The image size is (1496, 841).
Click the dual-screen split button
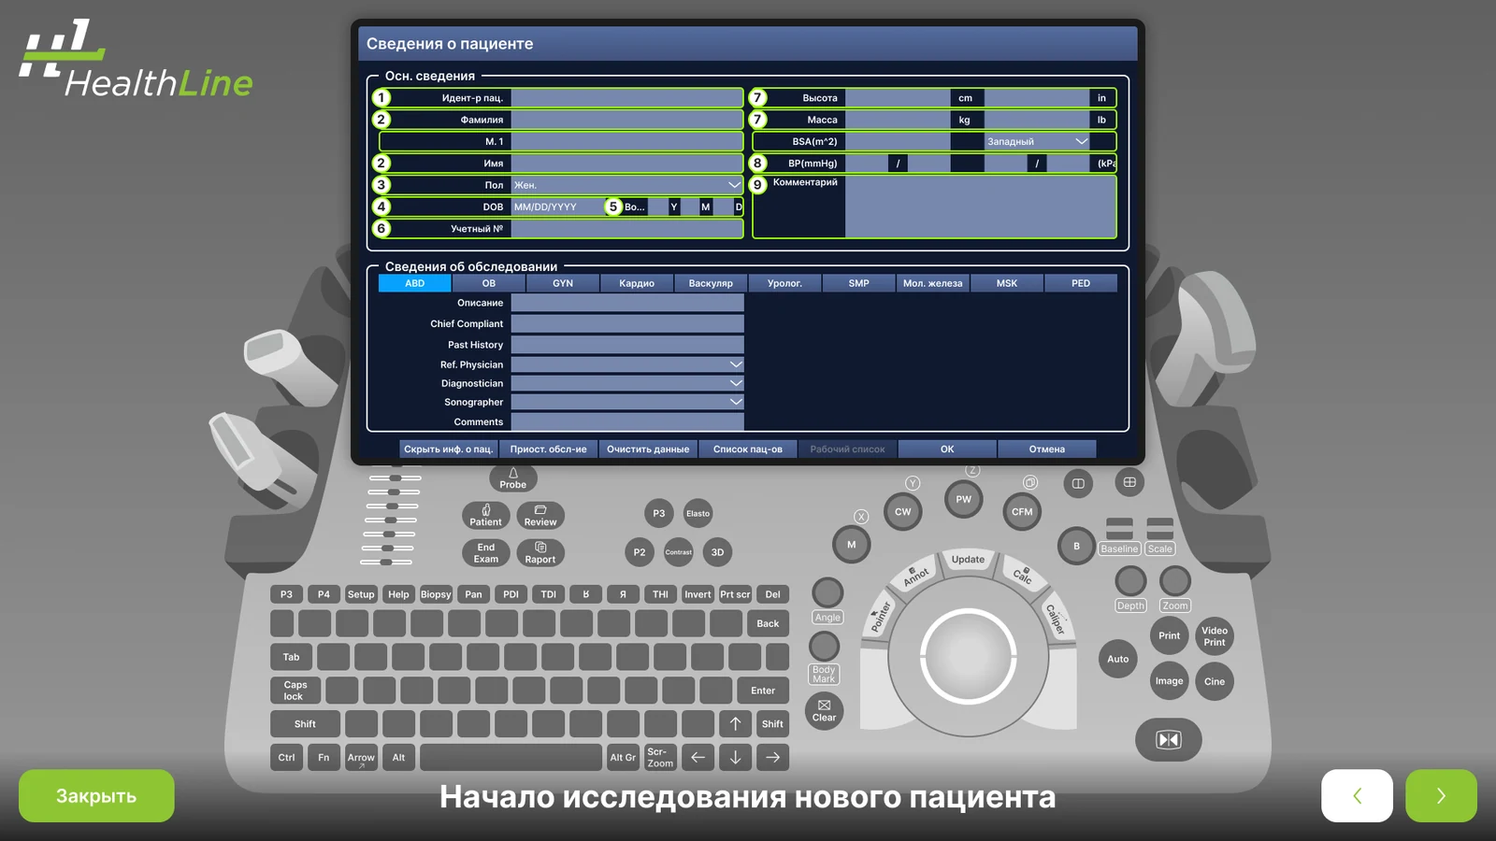(x=1078, y=483)
